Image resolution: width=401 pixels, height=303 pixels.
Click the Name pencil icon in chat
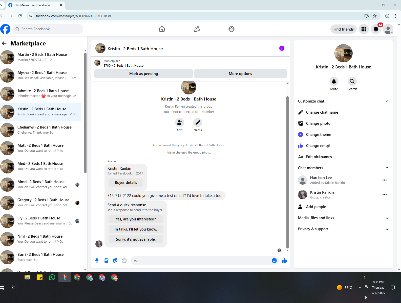coord(198,122)
